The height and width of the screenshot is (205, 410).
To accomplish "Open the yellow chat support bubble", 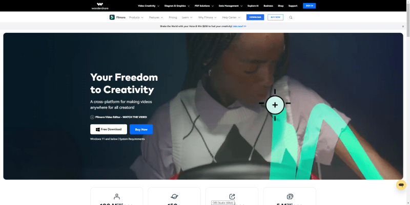I will tap(401, 185).
